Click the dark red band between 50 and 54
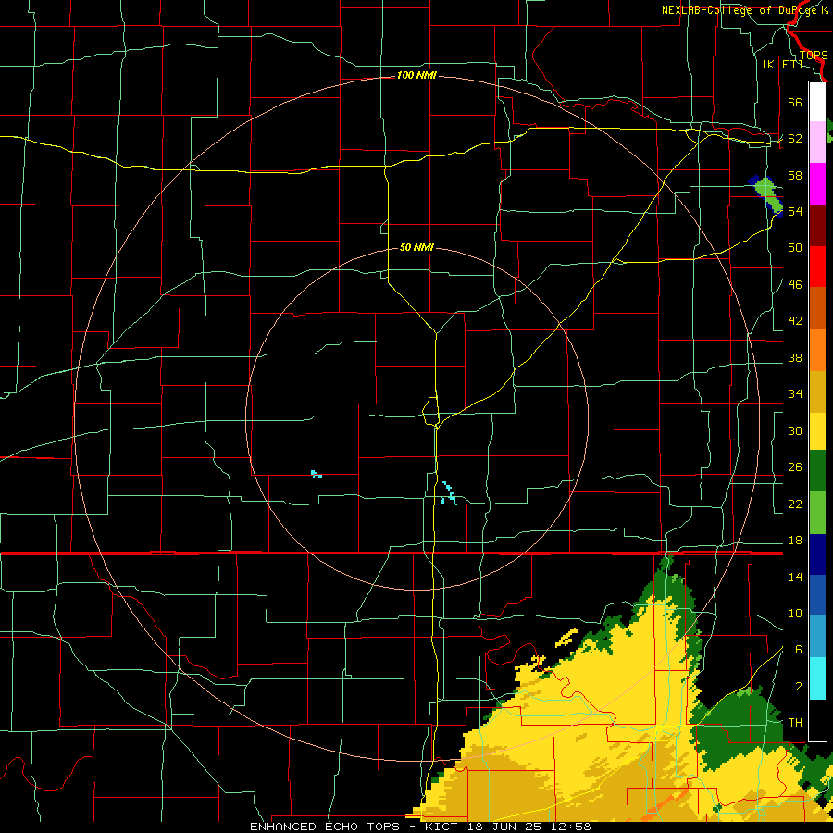833x833 pixels. 817,226
